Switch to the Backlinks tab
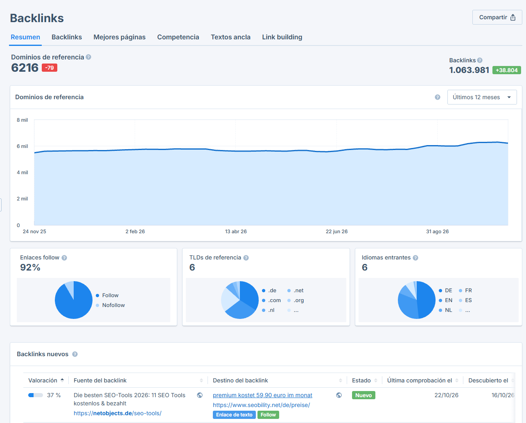The height and width of the screenshot is (423, 526). (x=67, y=37)
